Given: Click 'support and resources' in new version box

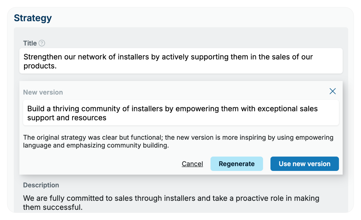Looking at the screenshot, I should pyautogui.click(x=67, y=118).
